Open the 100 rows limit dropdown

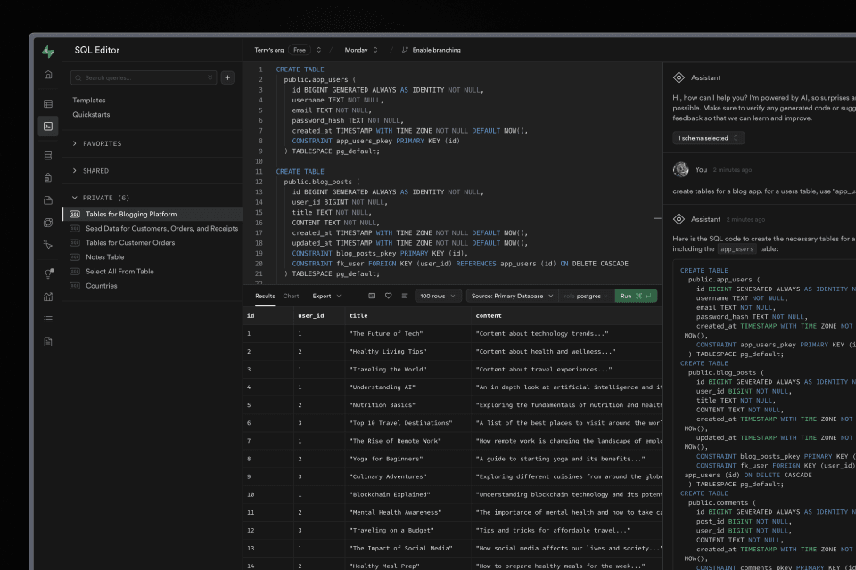[439, 296]
